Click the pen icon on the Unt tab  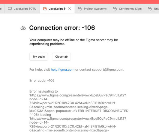point(150,9)
